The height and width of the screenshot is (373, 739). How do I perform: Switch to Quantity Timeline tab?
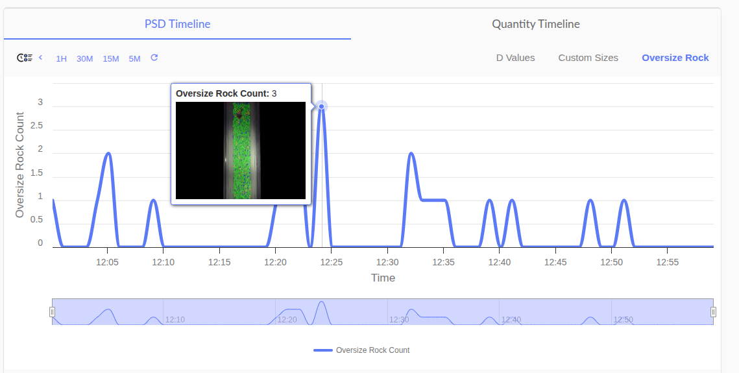tap(535, 24)
